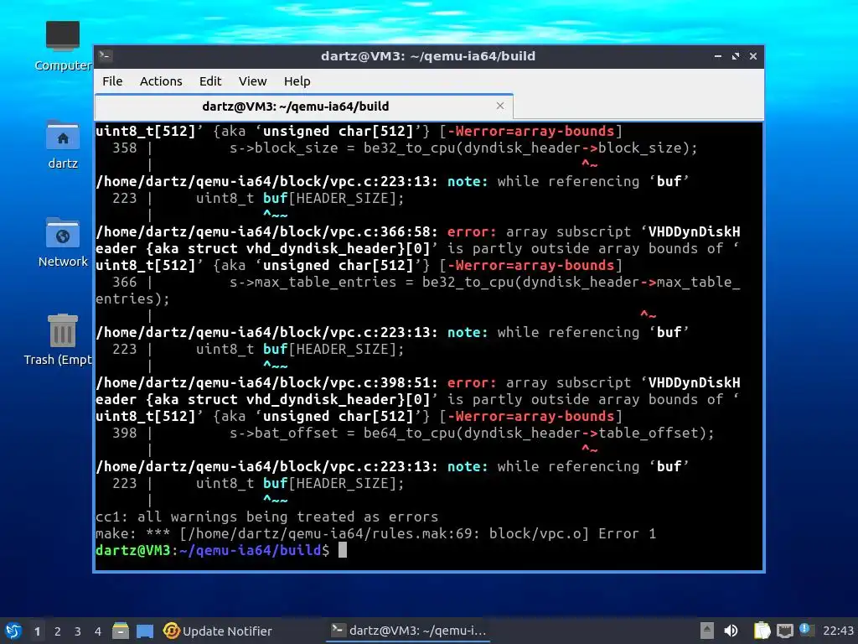This screenshot has width=858, height=644.
Task: Click the code line 398 with s->bat_offset
Action: (413, 434)
